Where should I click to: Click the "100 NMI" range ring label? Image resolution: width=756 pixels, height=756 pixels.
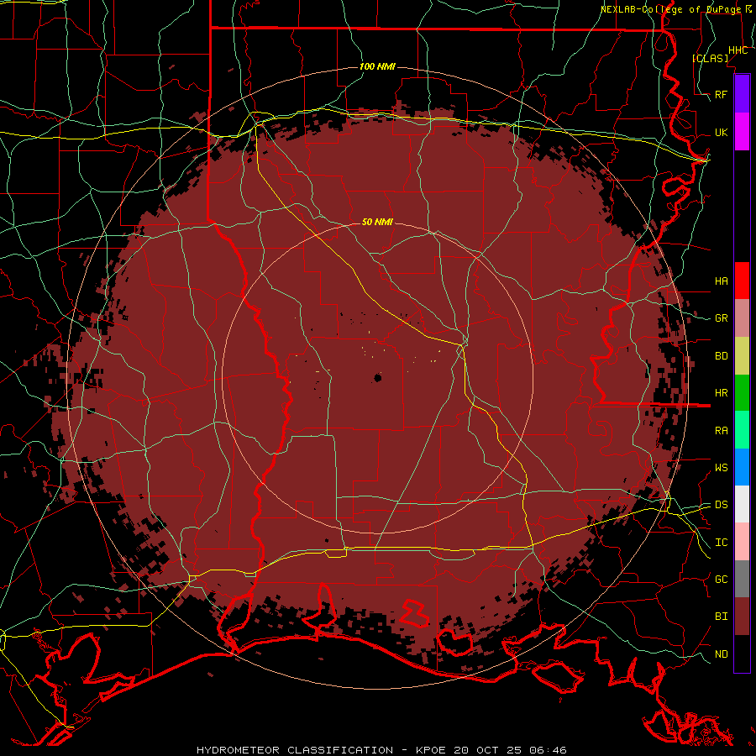[377, 66]
